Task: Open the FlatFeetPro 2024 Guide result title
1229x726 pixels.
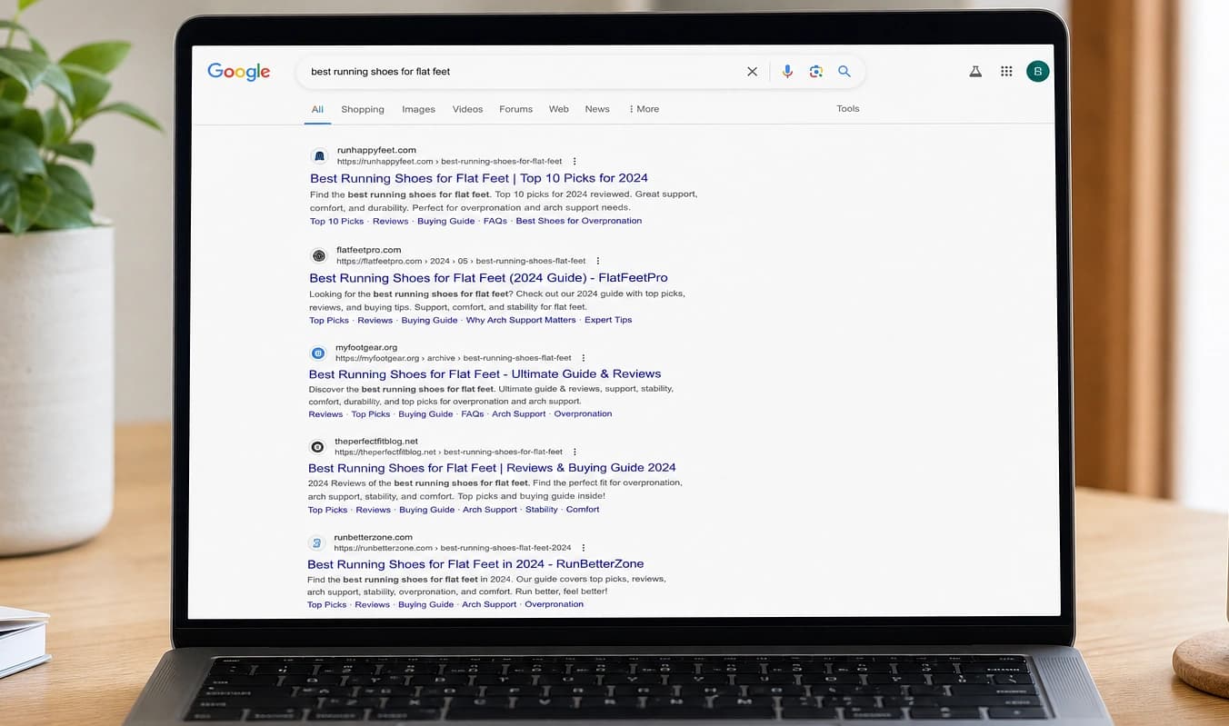Action: (488, 278)
